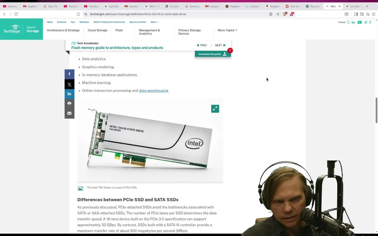Click 'Differences between PCIe SSD and SATA SSDs' heading
Viewport: 378px width, 236px height.
pos(128,200)
